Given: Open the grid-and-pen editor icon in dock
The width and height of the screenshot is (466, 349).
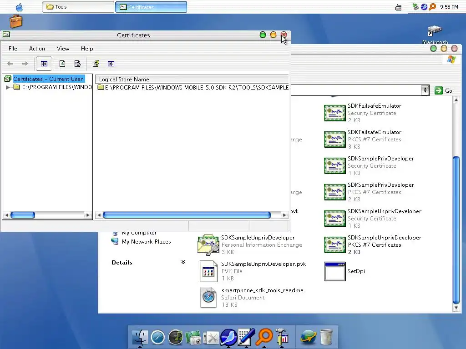Looking at the screenshot, I should click(247, 337).
